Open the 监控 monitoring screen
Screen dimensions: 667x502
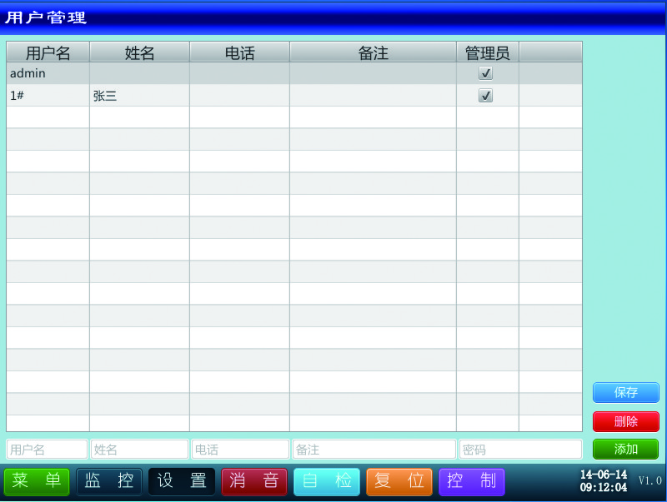(x=109, y=481)
